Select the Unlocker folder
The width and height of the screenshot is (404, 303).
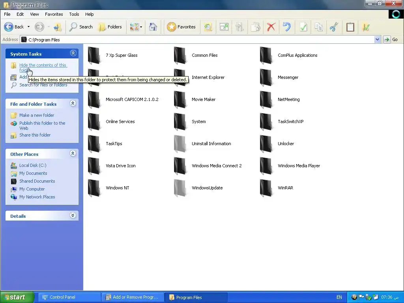coord(277,144)
